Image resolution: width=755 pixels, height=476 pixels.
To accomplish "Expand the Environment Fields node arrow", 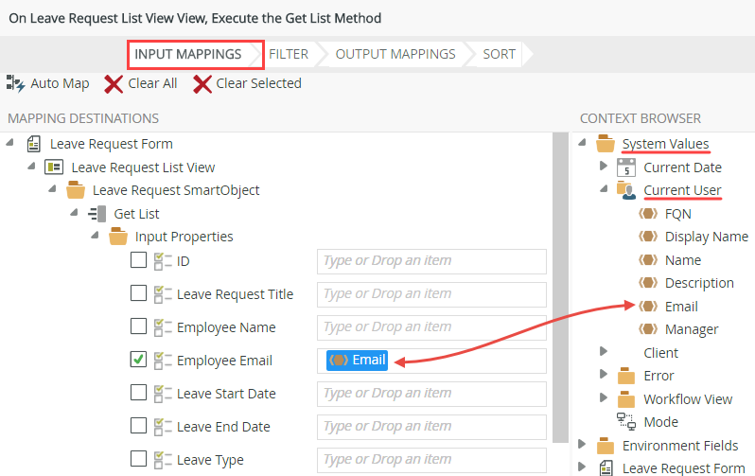I will click(x=582, y=444).
